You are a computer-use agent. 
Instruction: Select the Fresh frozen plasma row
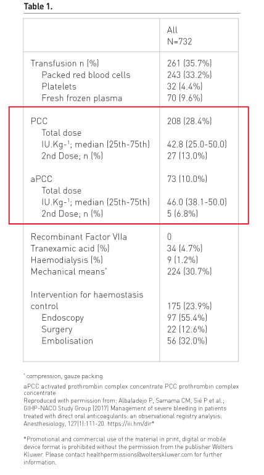(131, 98)
